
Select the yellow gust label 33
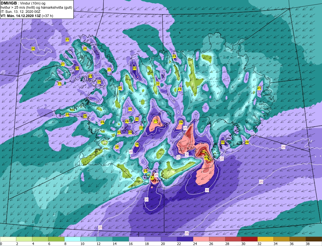point(135,68)
